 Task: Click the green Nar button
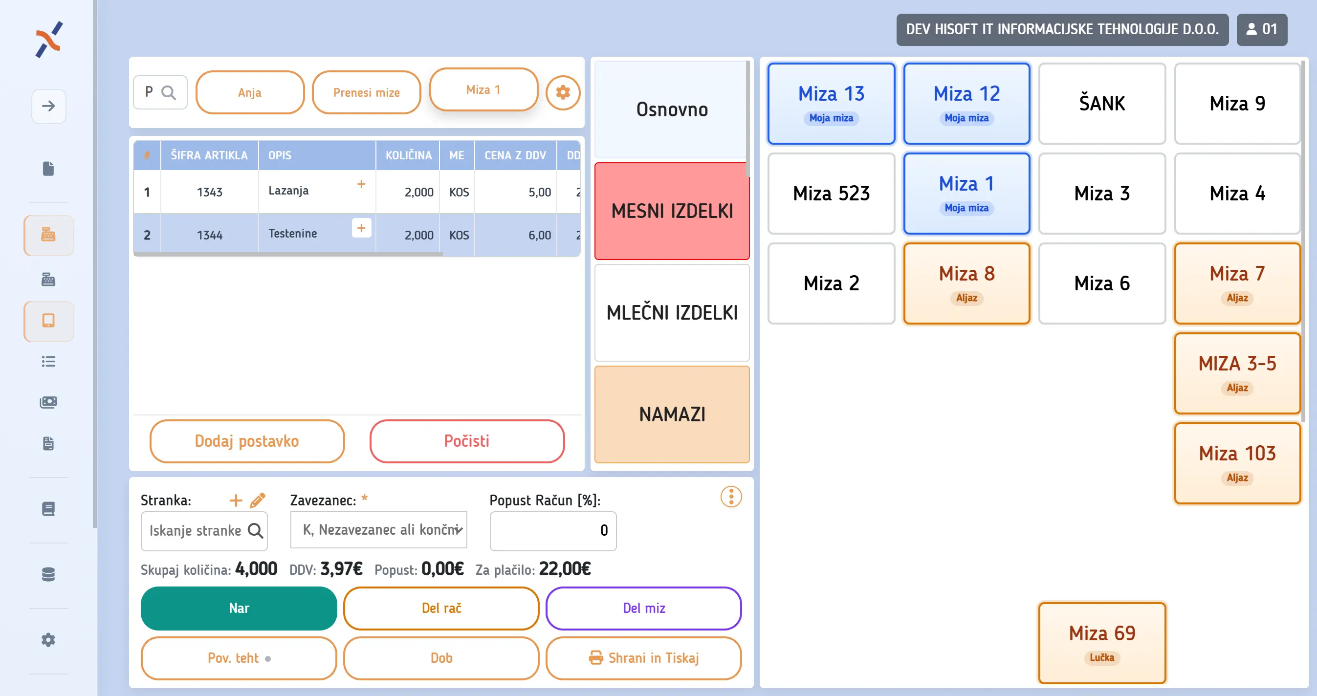click(x=239, y=608)
